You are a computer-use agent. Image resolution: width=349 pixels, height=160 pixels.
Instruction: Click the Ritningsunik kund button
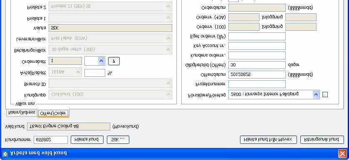[322, 140]
